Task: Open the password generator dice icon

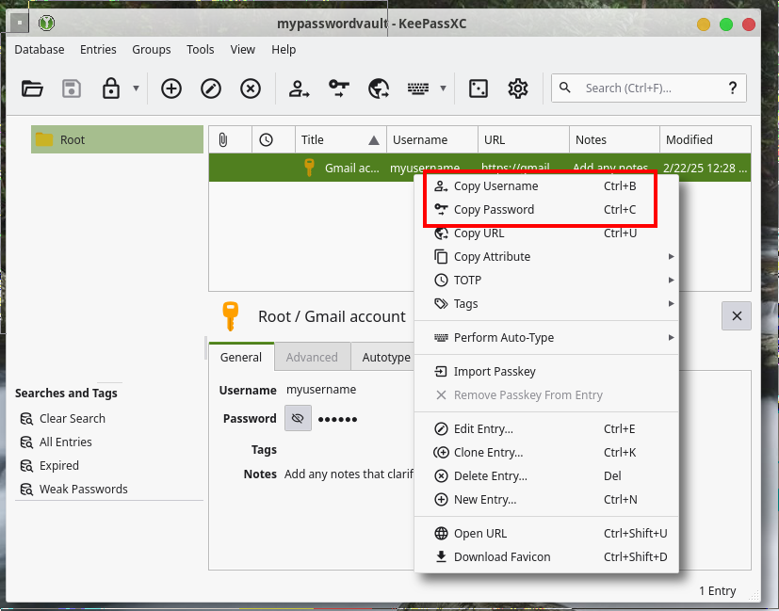Action: 479,88
